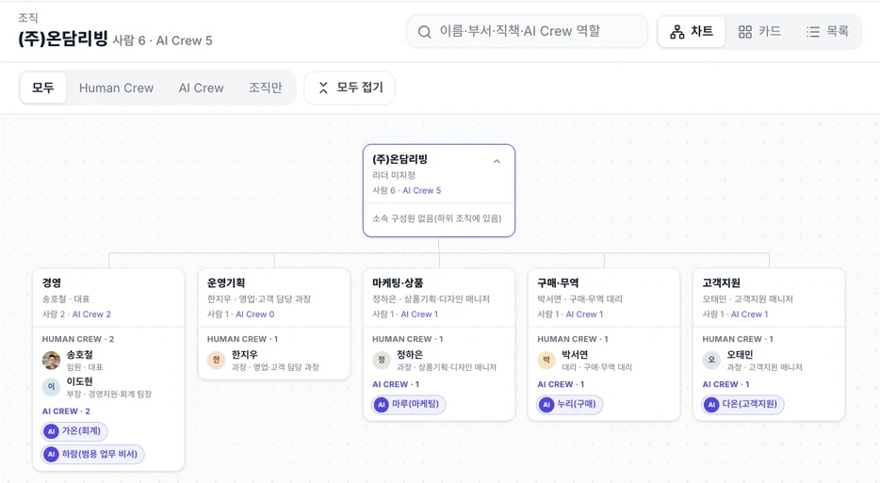Click 'HUMAN CREW · 2' label in 경영

[78, 339]
